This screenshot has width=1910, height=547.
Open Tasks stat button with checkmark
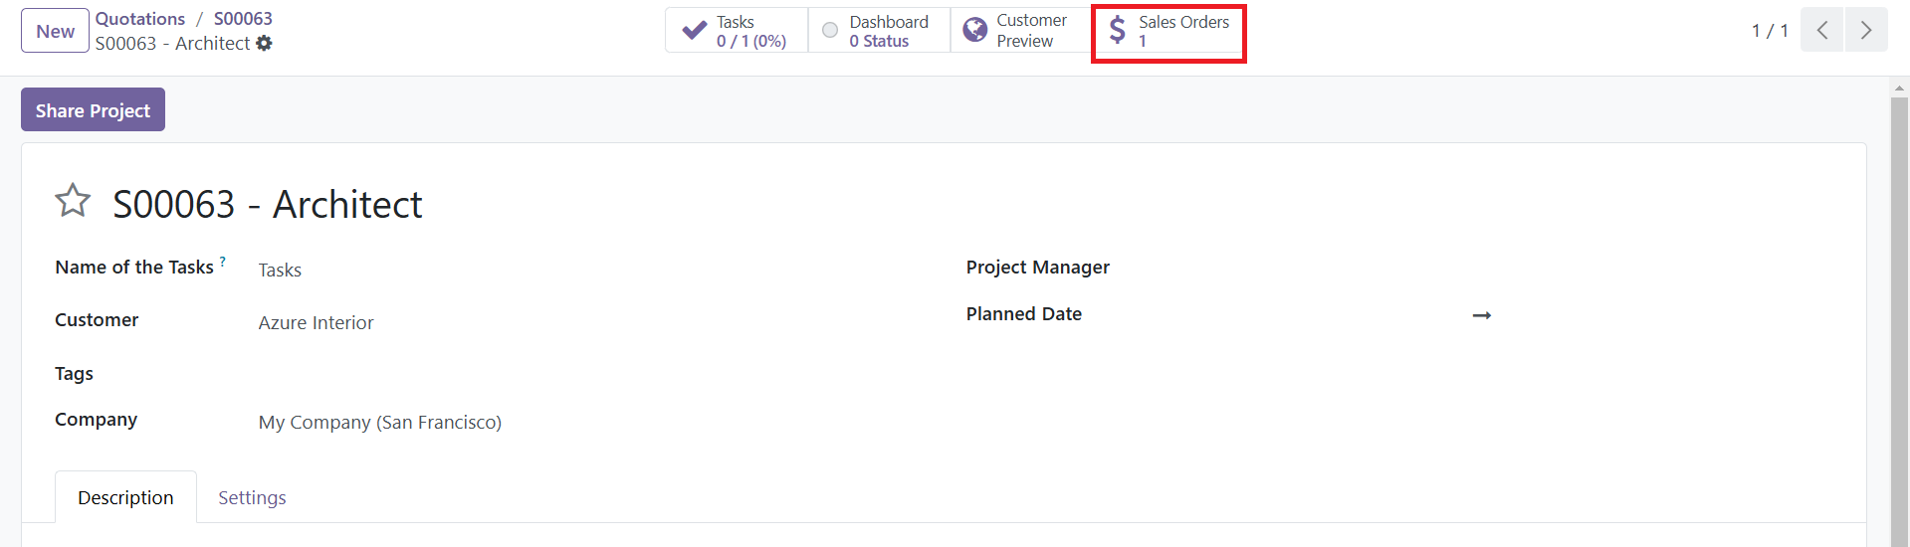737,31
